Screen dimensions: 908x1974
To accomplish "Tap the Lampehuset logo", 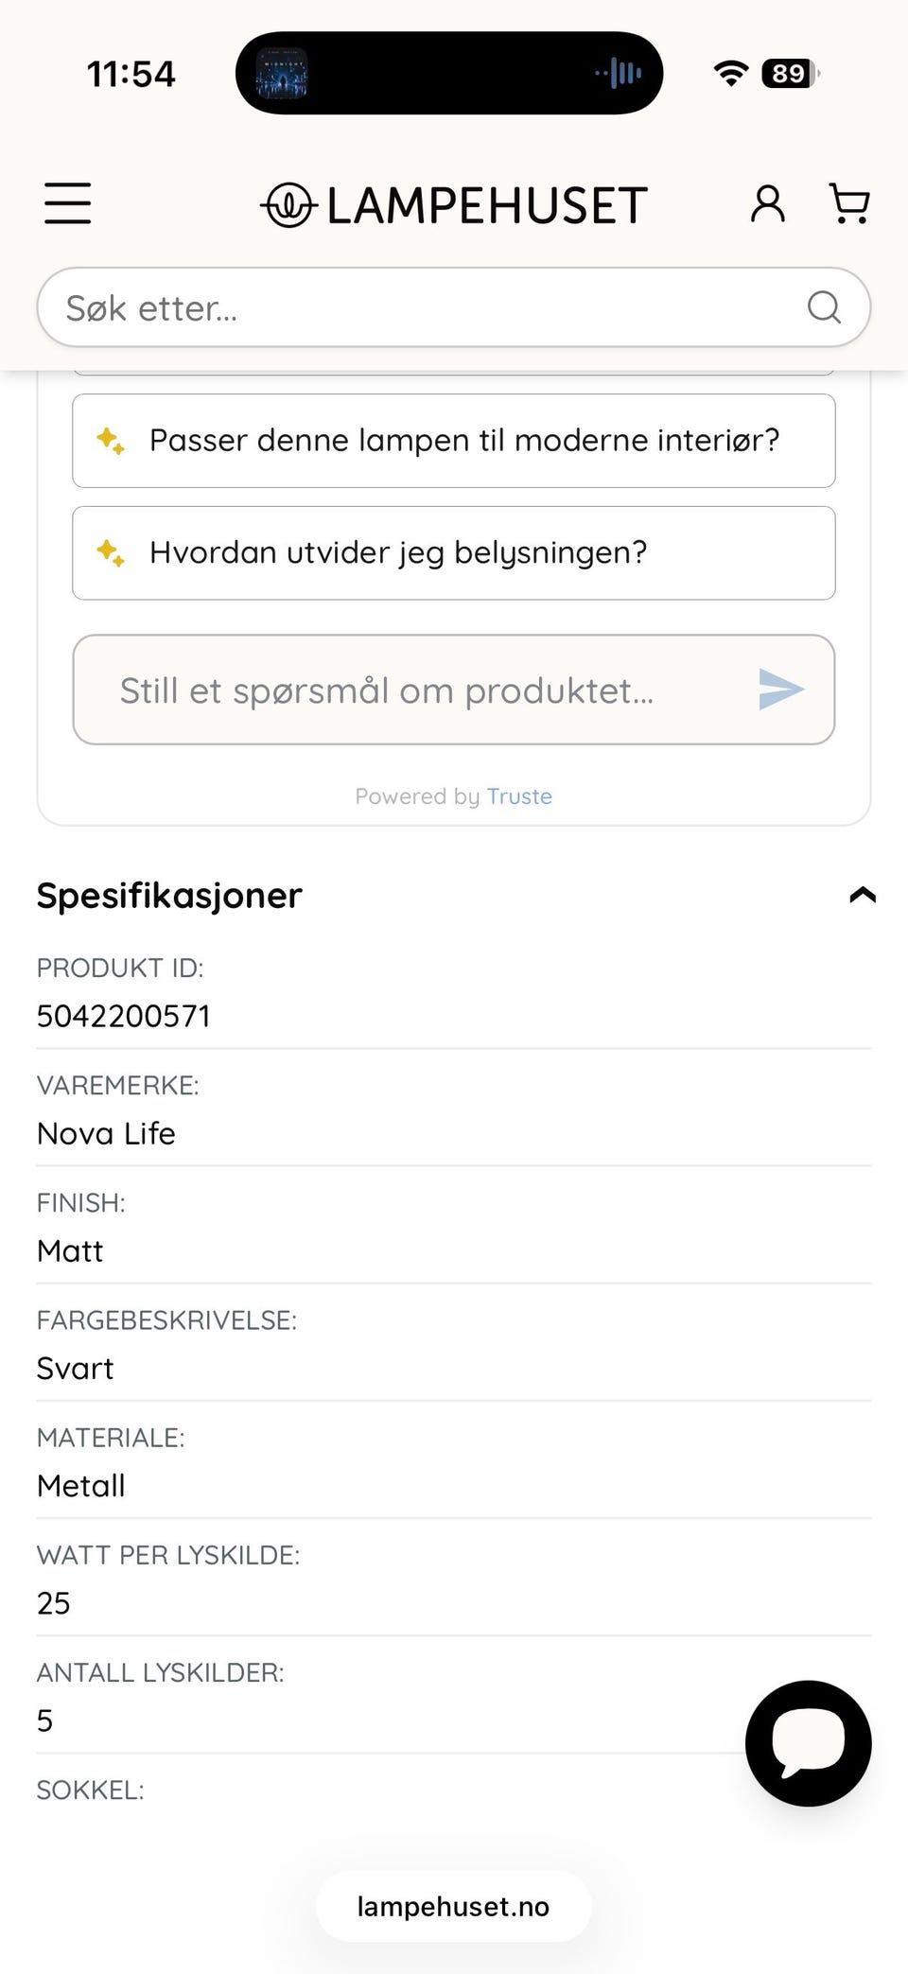I will click(454, 205).
